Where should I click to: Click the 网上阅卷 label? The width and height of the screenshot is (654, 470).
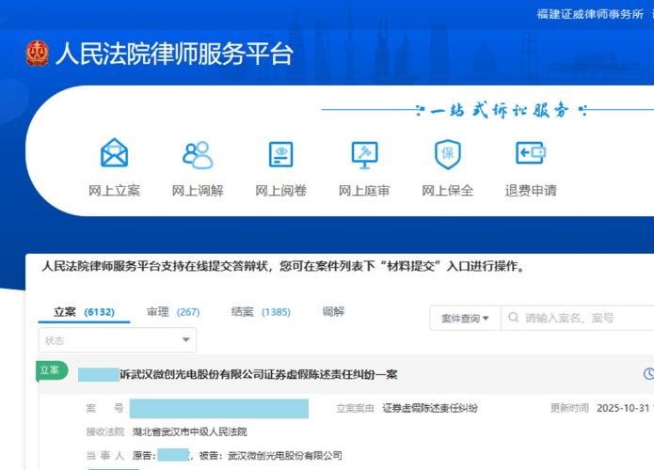coord(281,191)
